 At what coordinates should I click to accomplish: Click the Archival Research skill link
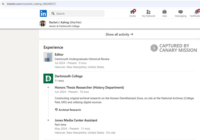tap(70, 110)
